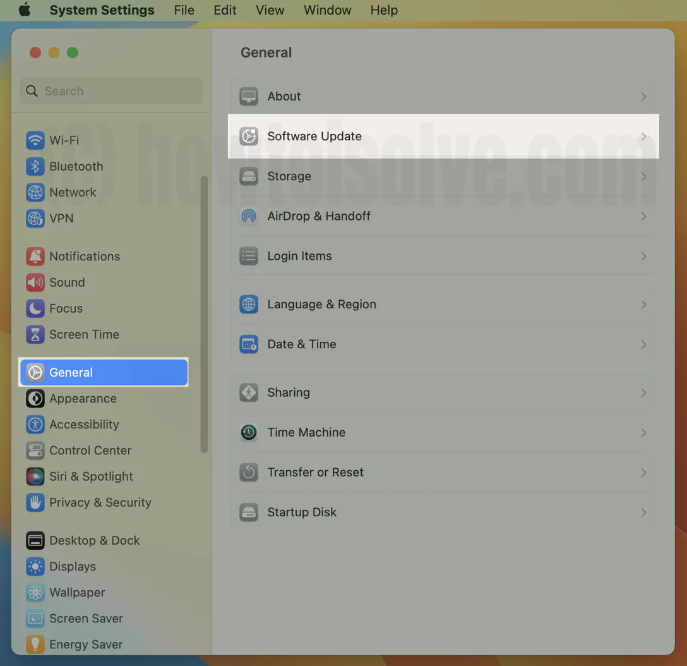Click the green full-screen button
687x666 pixels.
[72, 52]
